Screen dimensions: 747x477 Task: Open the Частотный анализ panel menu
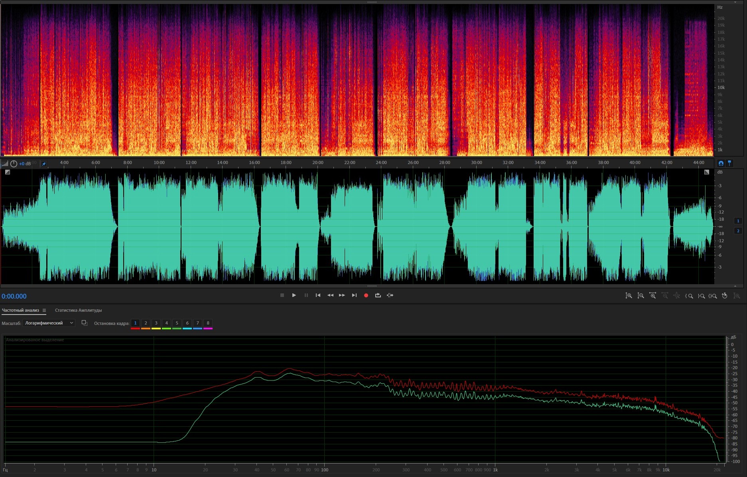(x=44, y=311)
